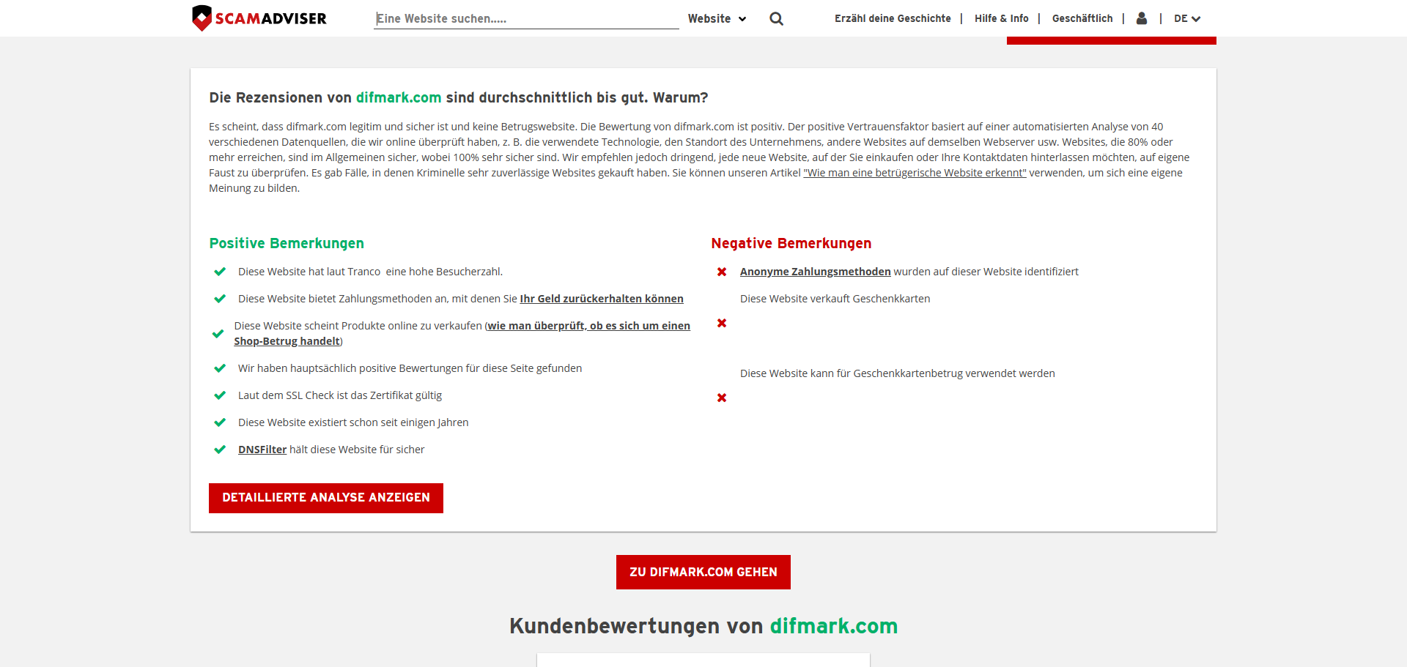Open the Hilfe & Info menu
Image resolution: width=1407 pixels, height=667 pixels.
coord(1001,19)
